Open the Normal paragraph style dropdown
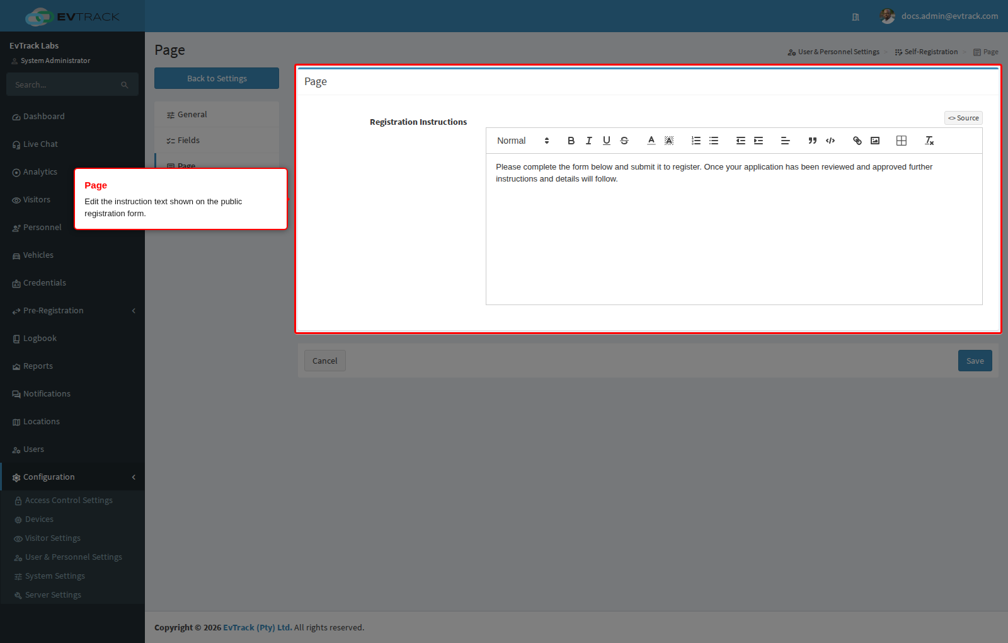This screenshot has width=1008, height=643. coord(523,141)
